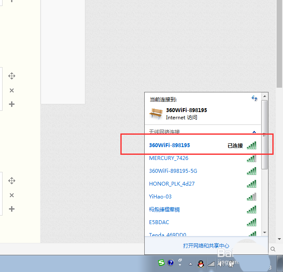Click the volume speaker tray icon
Viewport: 283px width, 272px height.
[x=220, y=264]
